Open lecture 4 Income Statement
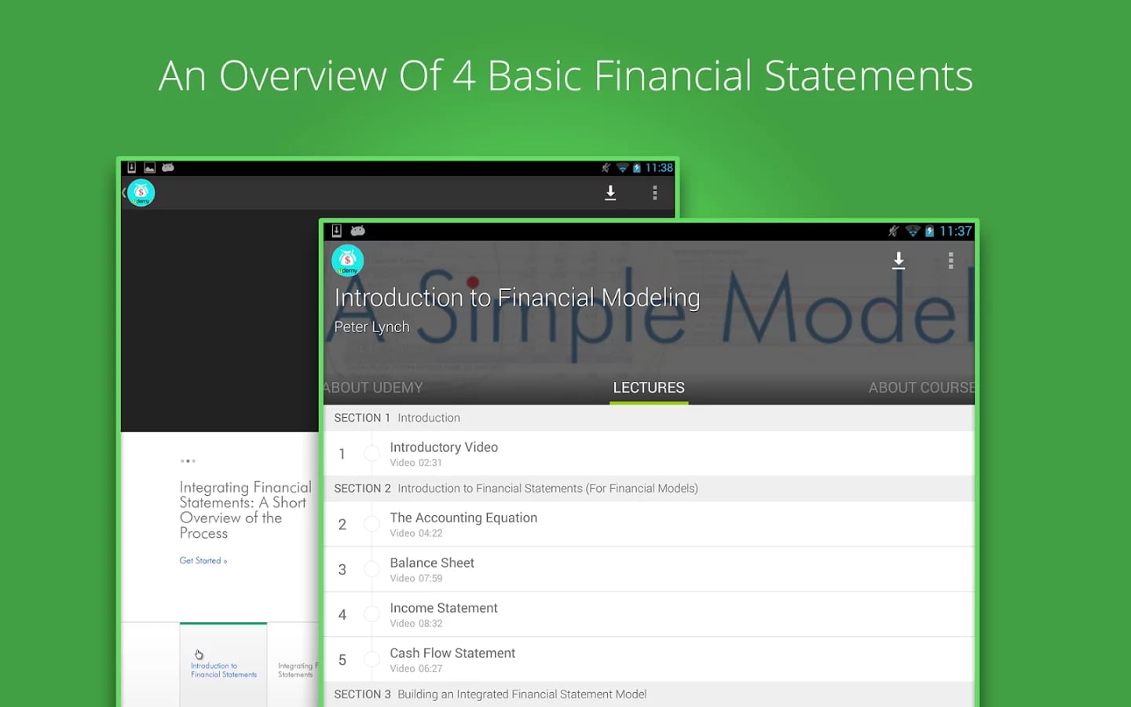The height and width of the screenshot is (707, 1131). tap(649, 614)
